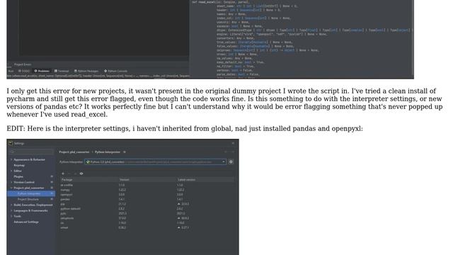Select the pip package row
Viewport: 453px width, 255px height.
[147, 204]
